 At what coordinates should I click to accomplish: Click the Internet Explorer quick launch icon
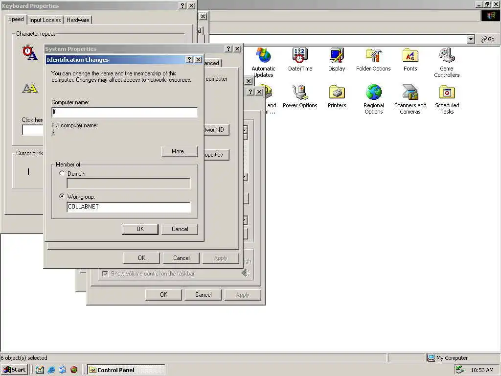51,370
